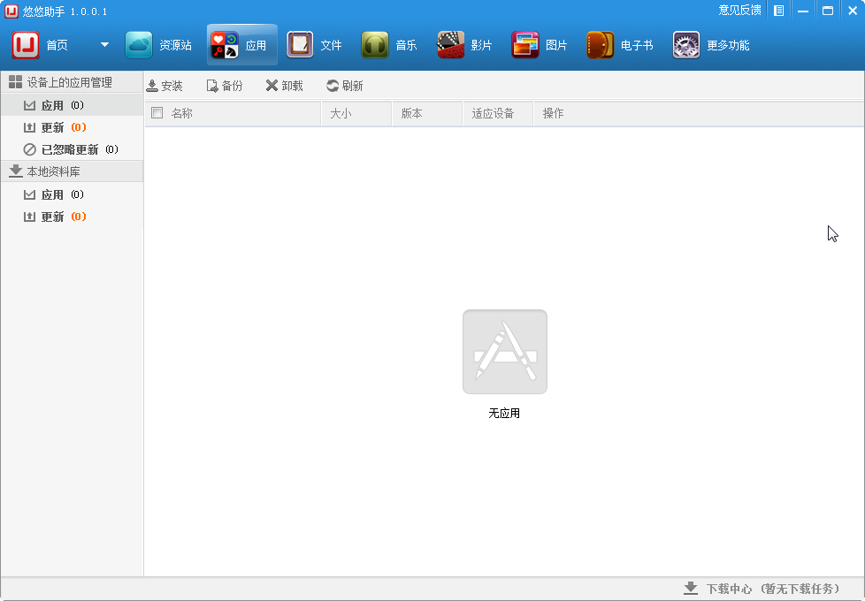
Task: Expand the dropdown arrow next to 首页
Action: (103, 43)
